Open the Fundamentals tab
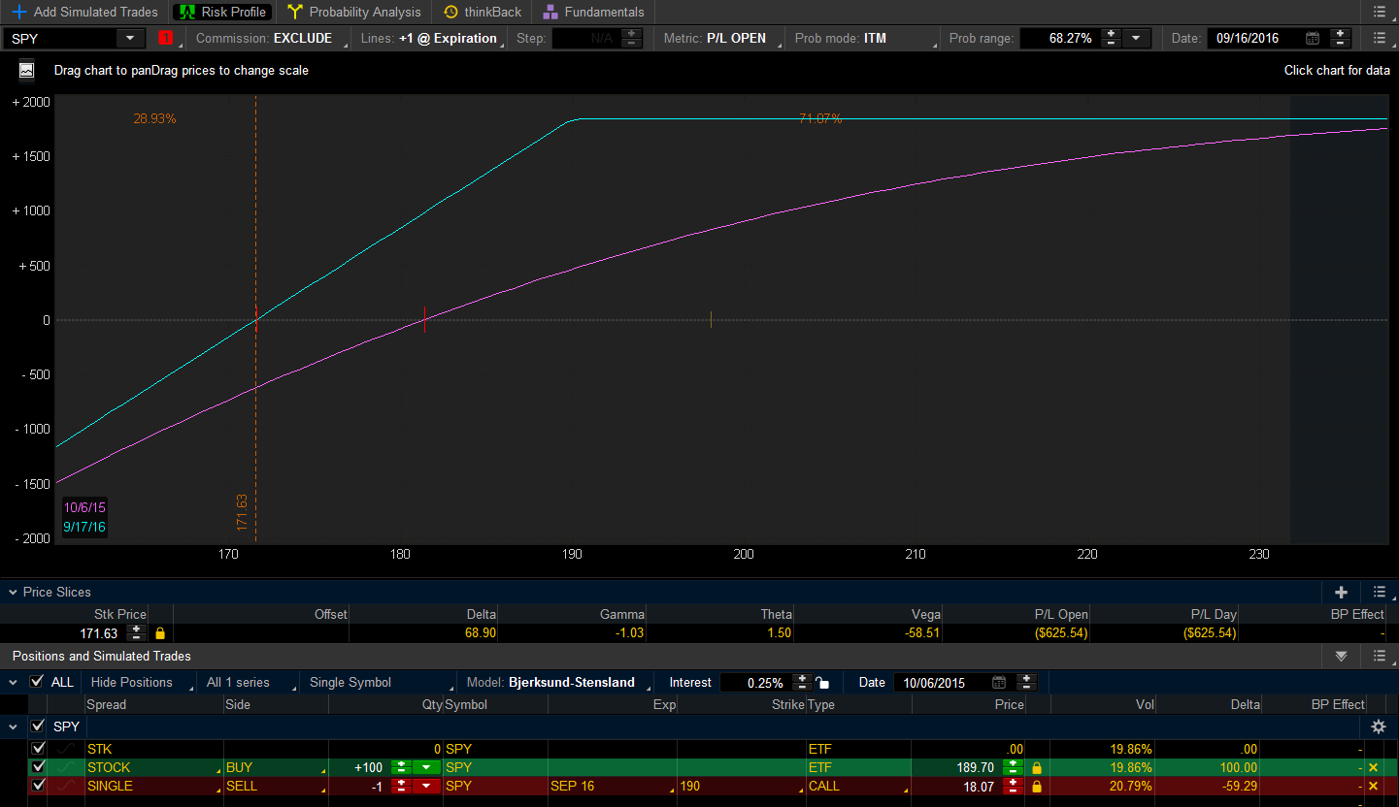Screen dimensions: 1399x807 (593, 12)
